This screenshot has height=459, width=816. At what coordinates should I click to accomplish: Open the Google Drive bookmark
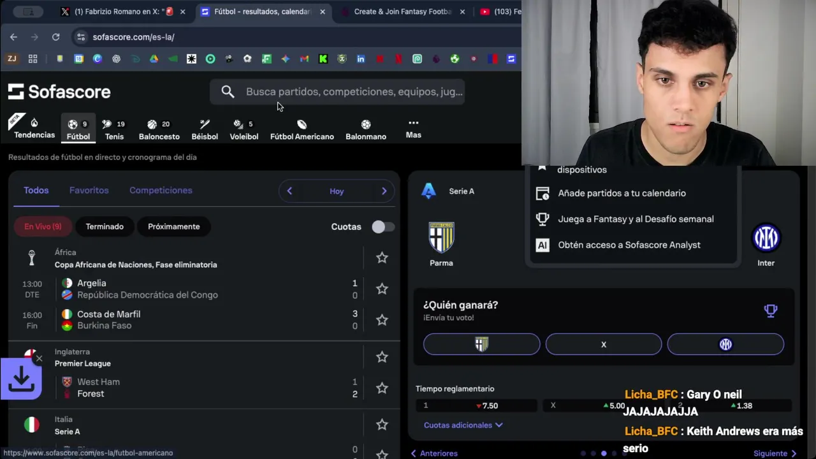click(x=154, y=59)
